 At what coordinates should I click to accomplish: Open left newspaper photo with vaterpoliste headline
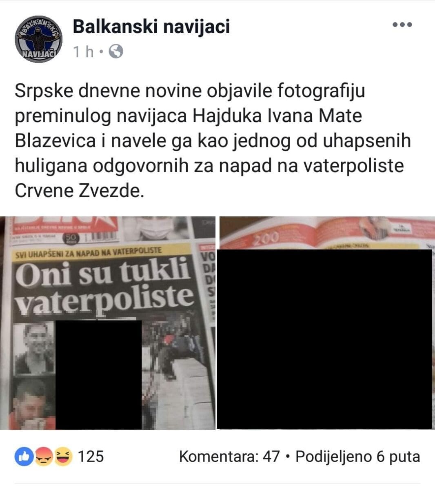click(x=108, y=323)
